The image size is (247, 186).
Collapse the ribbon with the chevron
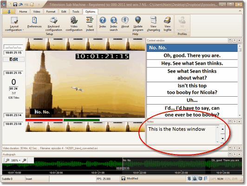240,11
